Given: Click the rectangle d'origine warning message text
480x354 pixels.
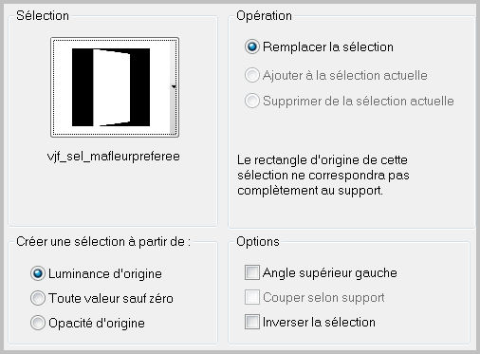Looking at the screenshot, I should tap(323, 176).
